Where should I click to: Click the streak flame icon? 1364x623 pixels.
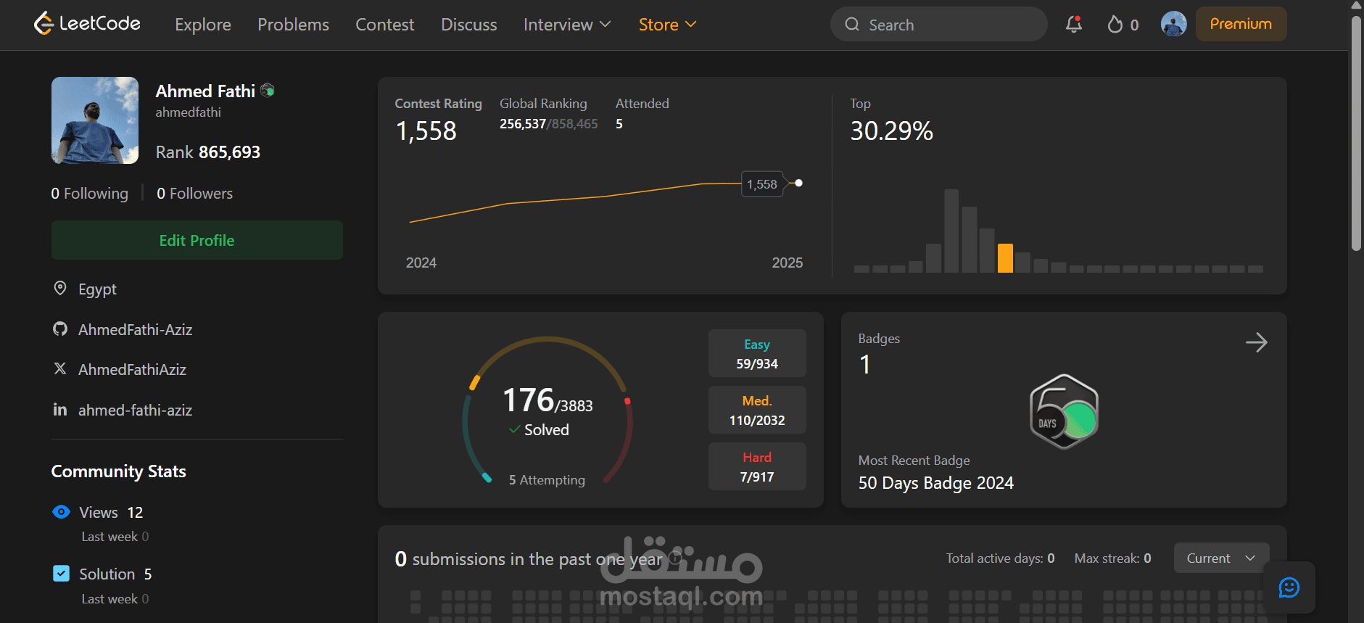(1115, 25)
